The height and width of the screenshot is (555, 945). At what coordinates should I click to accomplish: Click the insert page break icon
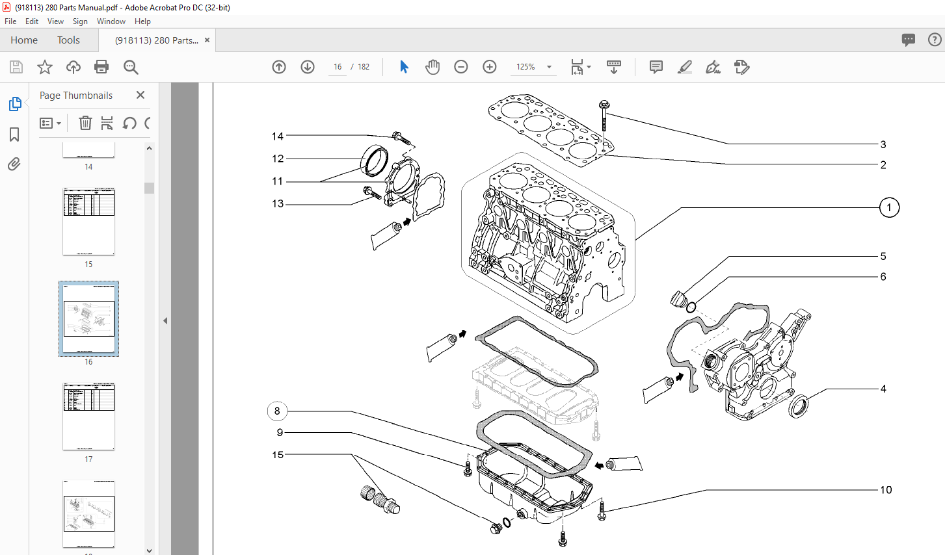pyautogui.click(x=107, y=123)
